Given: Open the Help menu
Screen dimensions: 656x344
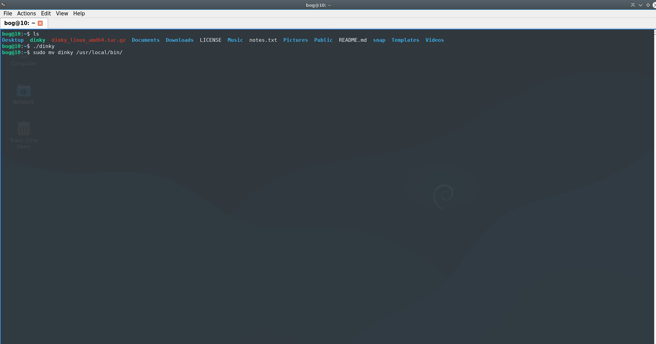Looking at the screenshot, I should [x=79, y=14].
